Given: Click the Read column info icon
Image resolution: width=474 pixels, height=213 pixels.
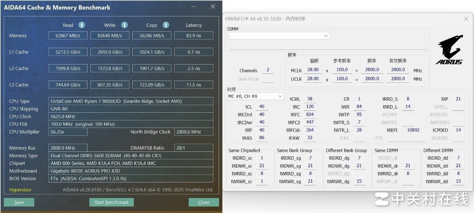Looking at the screenshot, I should pyautogui.click(x=81, y=25).
